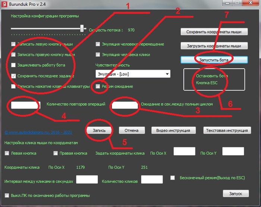261x207 pixels.
Task: Click Настройка конфигурации программы heading
Action: pyautogui.click(x=45, y=16)
